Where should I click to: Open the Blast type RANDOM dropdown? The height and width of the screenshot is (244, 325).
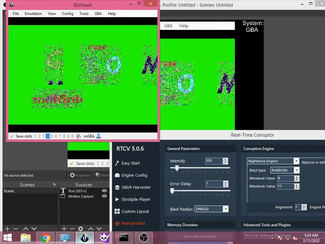(x=285, y=170)
